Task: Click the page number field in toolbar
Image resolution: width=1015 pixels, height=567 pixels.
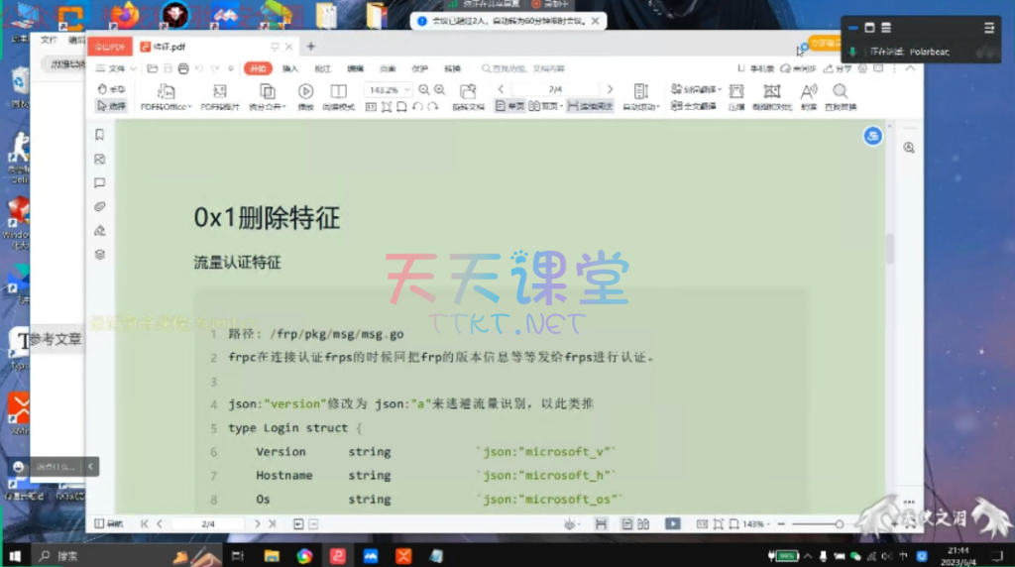Action: click(555, 89)
